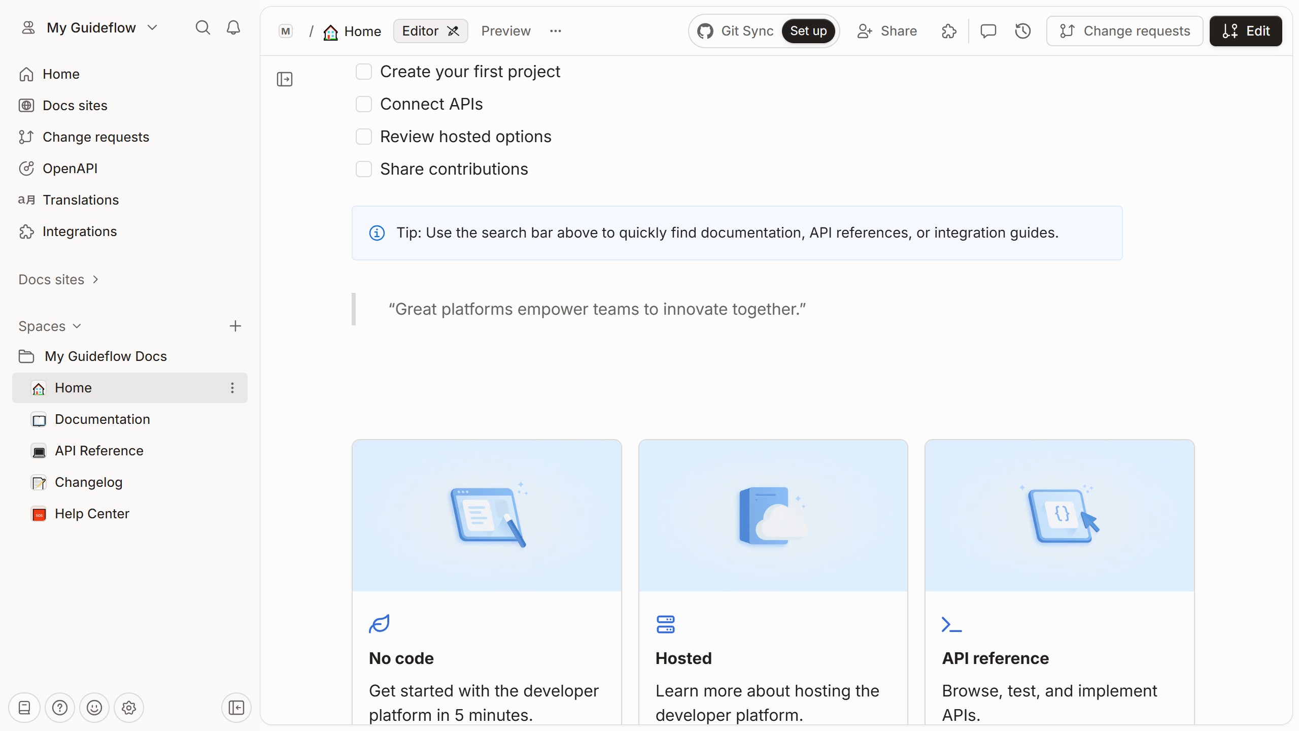Open settings gear icon
The height and width of the screenshot is (731, 1299).
(x=129, y=708)
